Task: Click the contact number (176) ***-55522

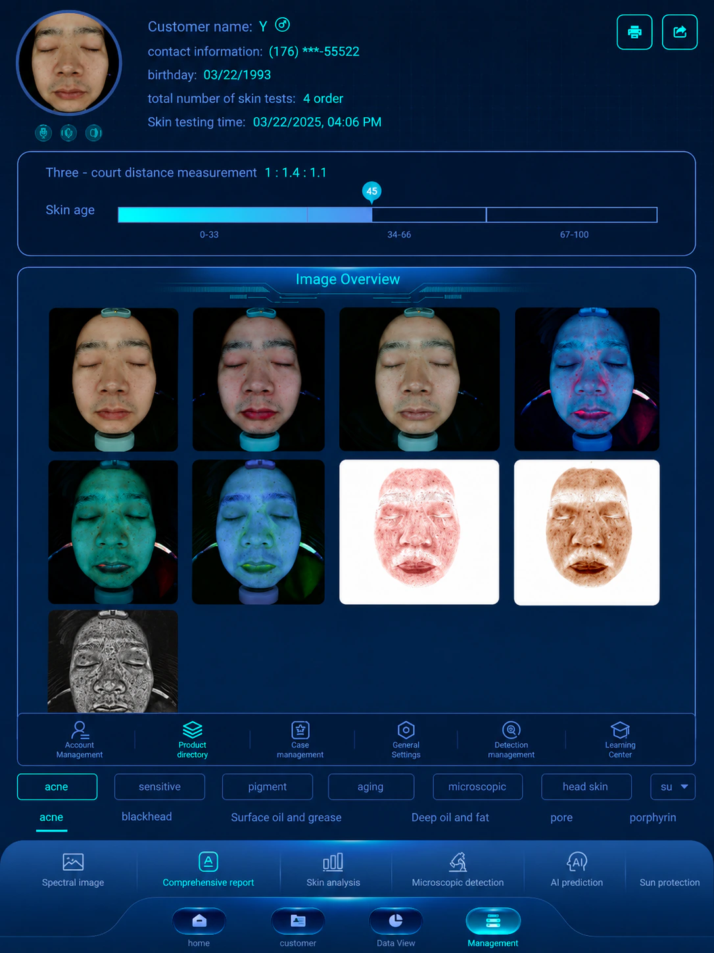Action: click(314, 51)
